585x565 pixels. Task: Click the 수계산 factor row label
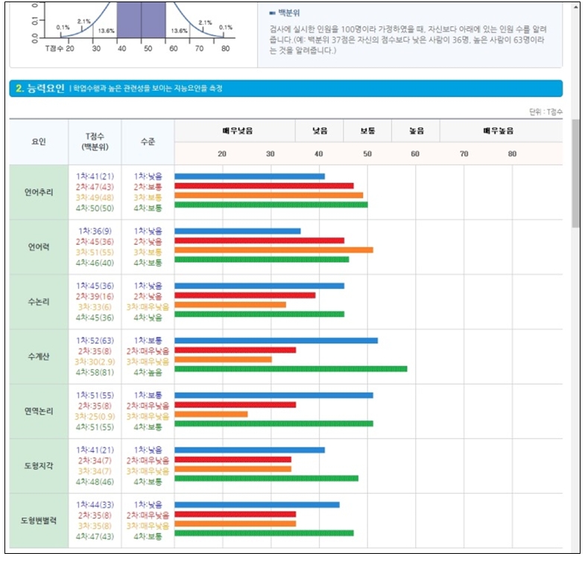coord(39,357)
